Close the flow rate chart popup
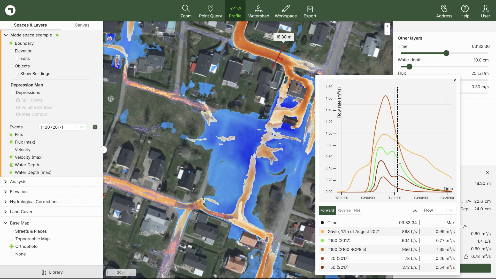This screenshot has height=279, width=496. click(x=455, y=80)
